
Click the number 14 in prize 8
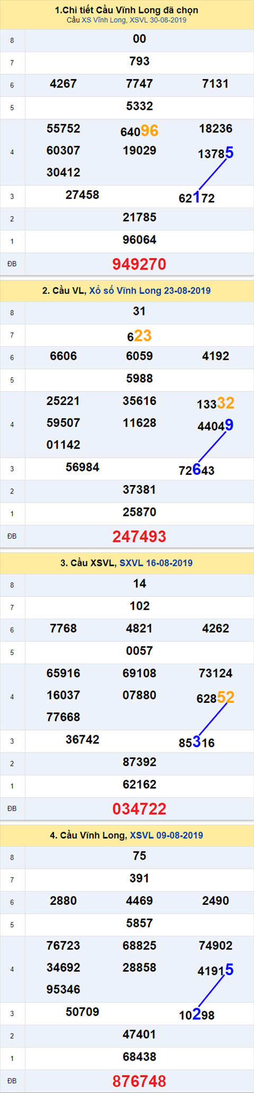coord(140,584)
